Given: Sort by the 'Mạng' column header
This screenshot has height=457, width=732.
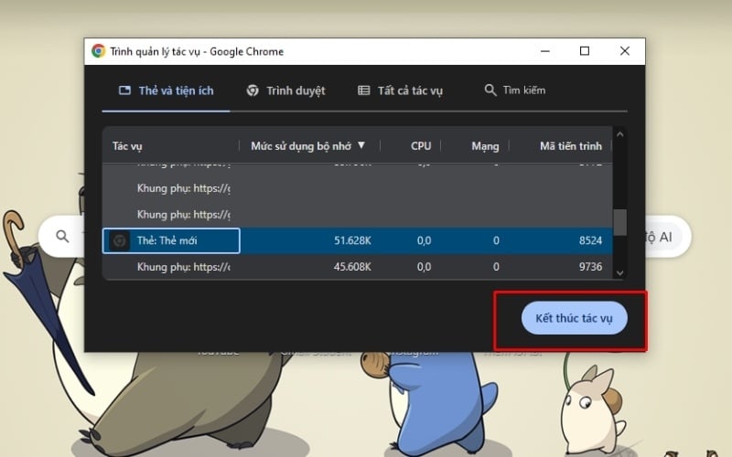Looking at the screenshot, I should pos(485,146).
